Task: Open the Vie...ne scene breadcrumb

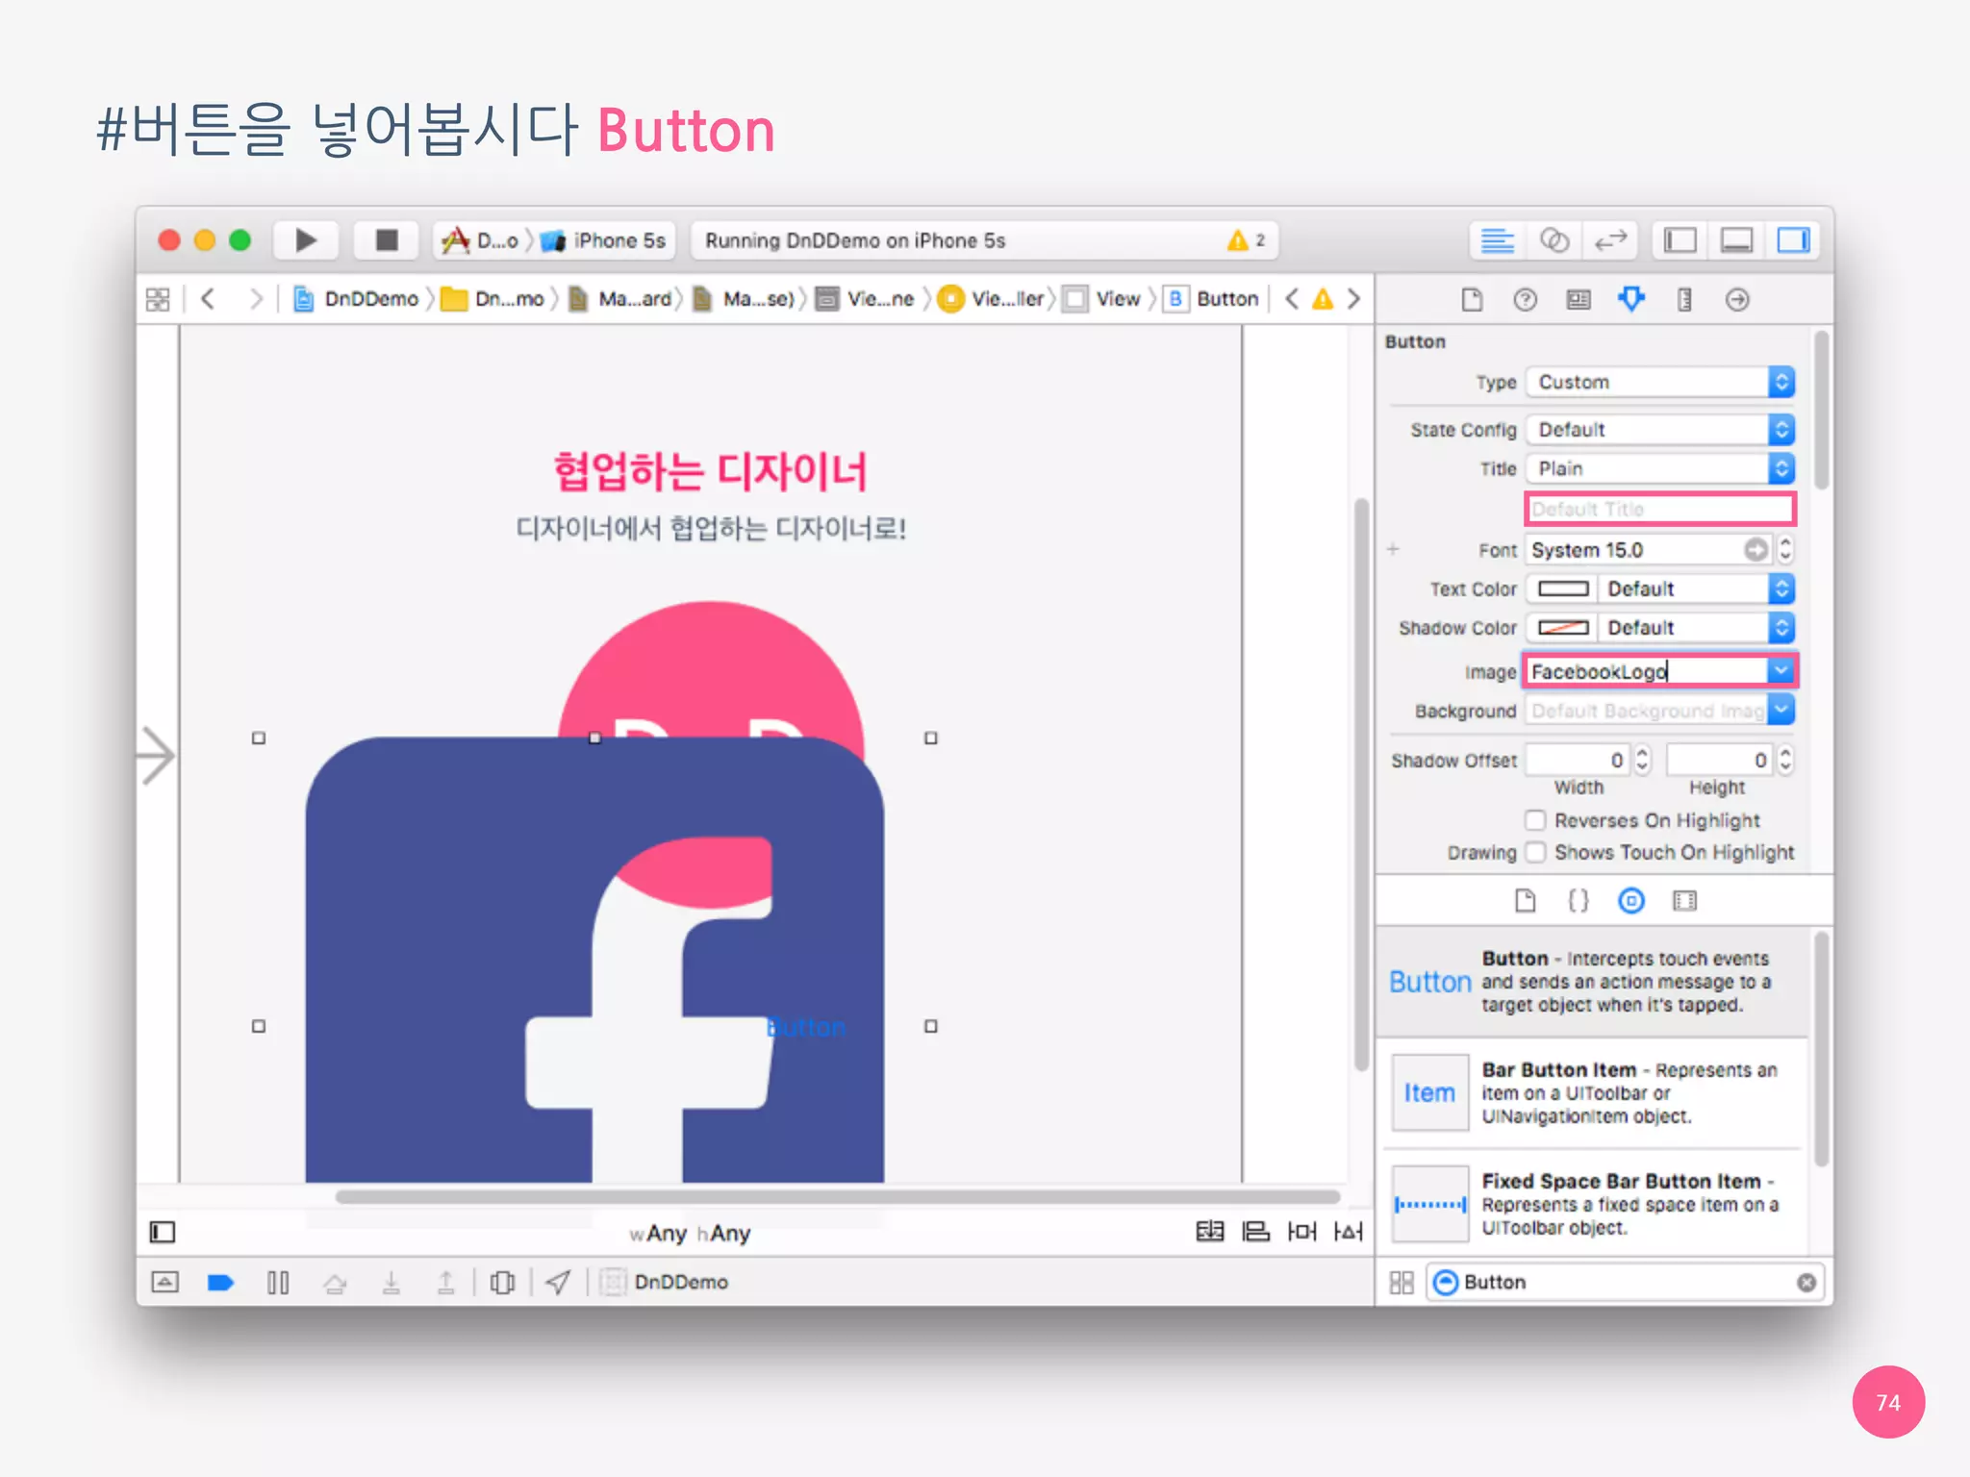Action: (x=866, y=299)
